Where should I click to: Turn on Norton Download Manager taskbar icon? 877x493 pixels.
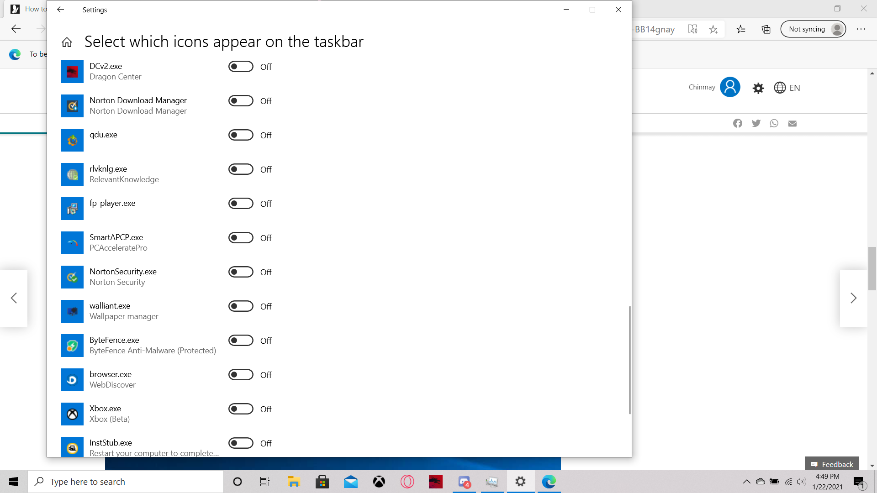click(241, 101)
